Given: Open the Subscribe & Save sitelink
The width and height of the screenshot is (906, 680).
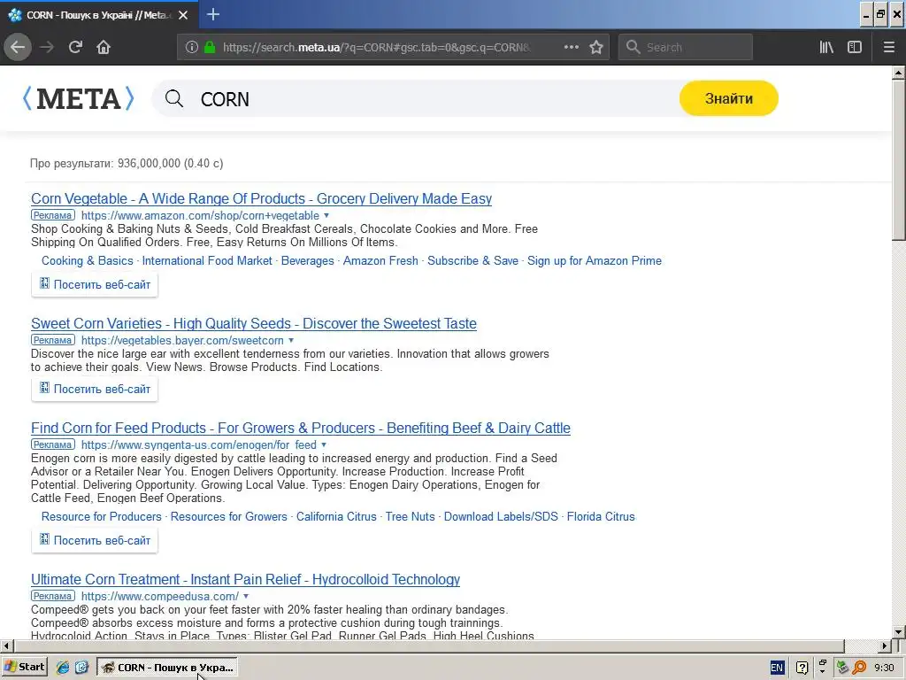Looking at the screenshot, I should (x=472, y=261).
